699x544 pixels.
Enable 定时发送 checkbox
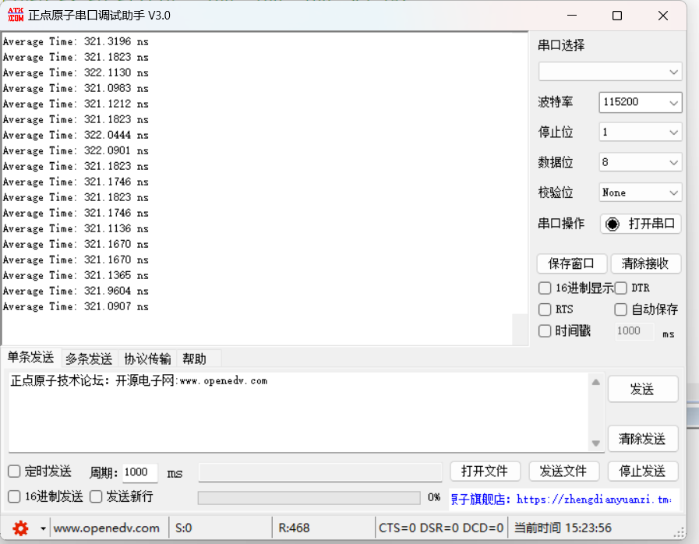pyautogui.click(x=14, y=472)
